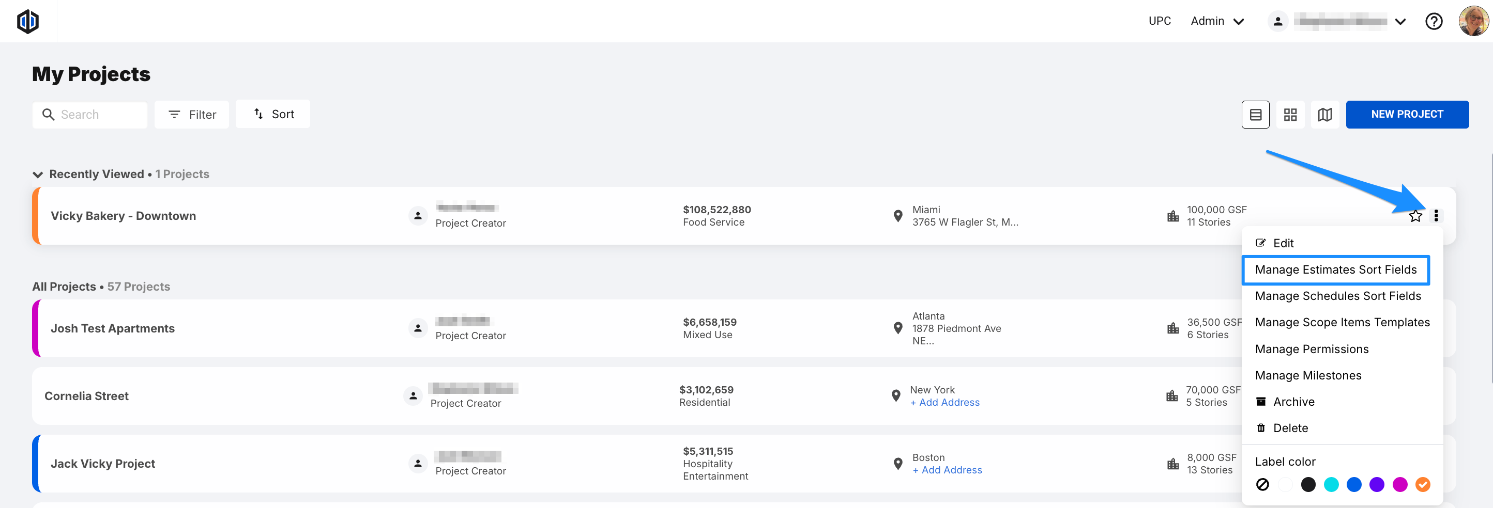Select the white label color
This screenshot has width=1493, height=508.
pos(1285,484)
